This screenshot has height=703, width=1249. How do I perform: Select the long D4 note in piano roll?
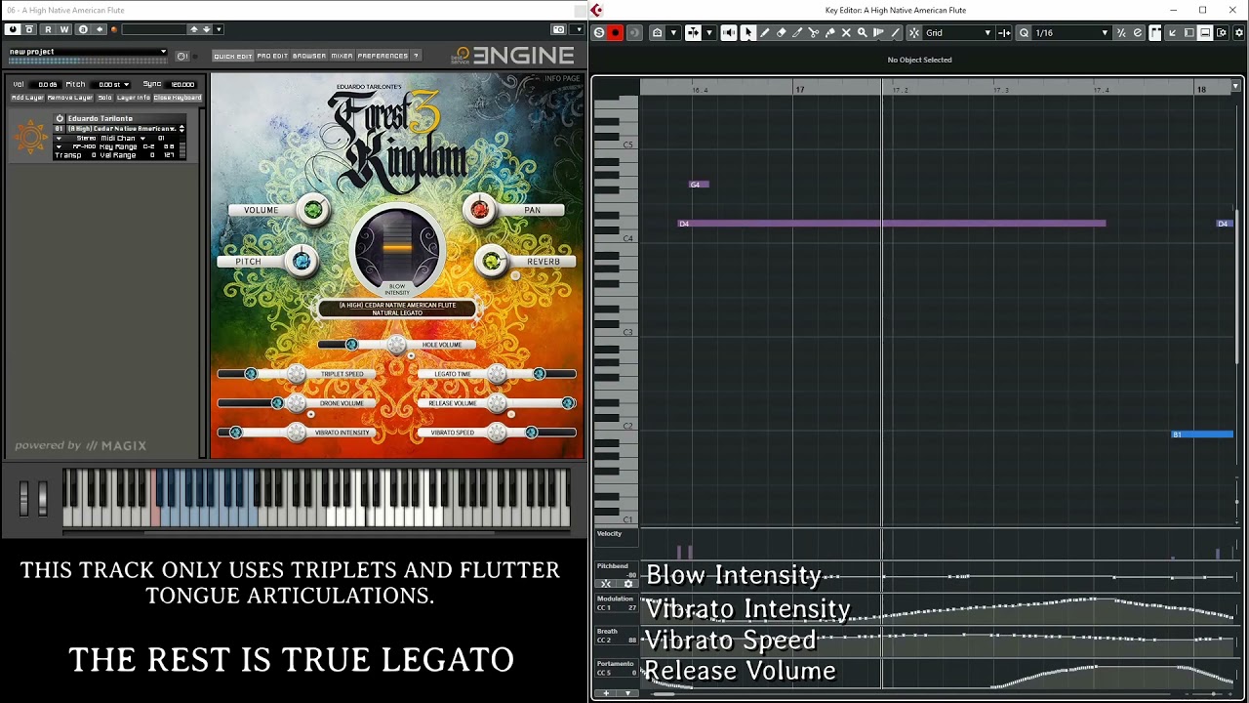coord(892,224)
